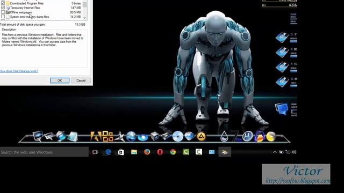Click the battery icon in system tray
Image resolution: width=344 pixels, height=193 pixels.
point(281,152)
